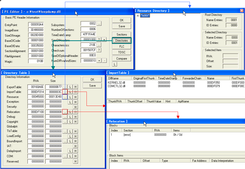Viewport: 245px width, 169px height.
Task: Click OK in the Directory Table window
Action: coord(92,80)
